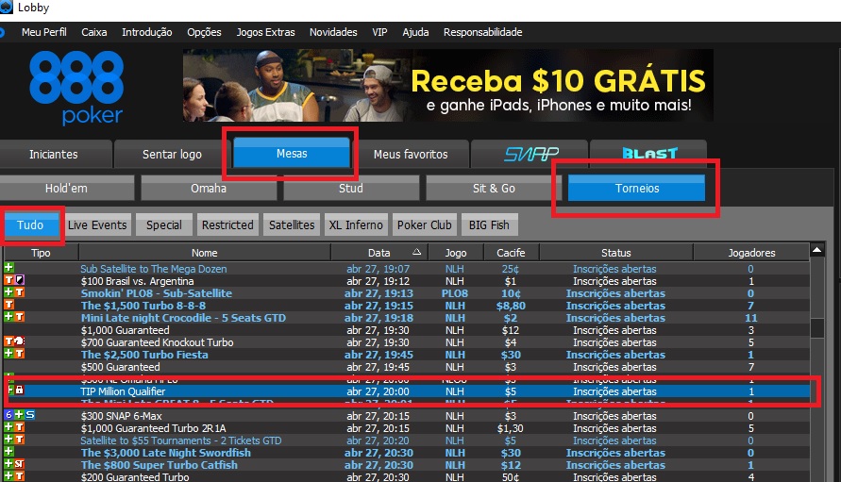Click the tournament list scrollbar thumb
The height and width of the screenshot is (482, 841).
coord(816,328)
